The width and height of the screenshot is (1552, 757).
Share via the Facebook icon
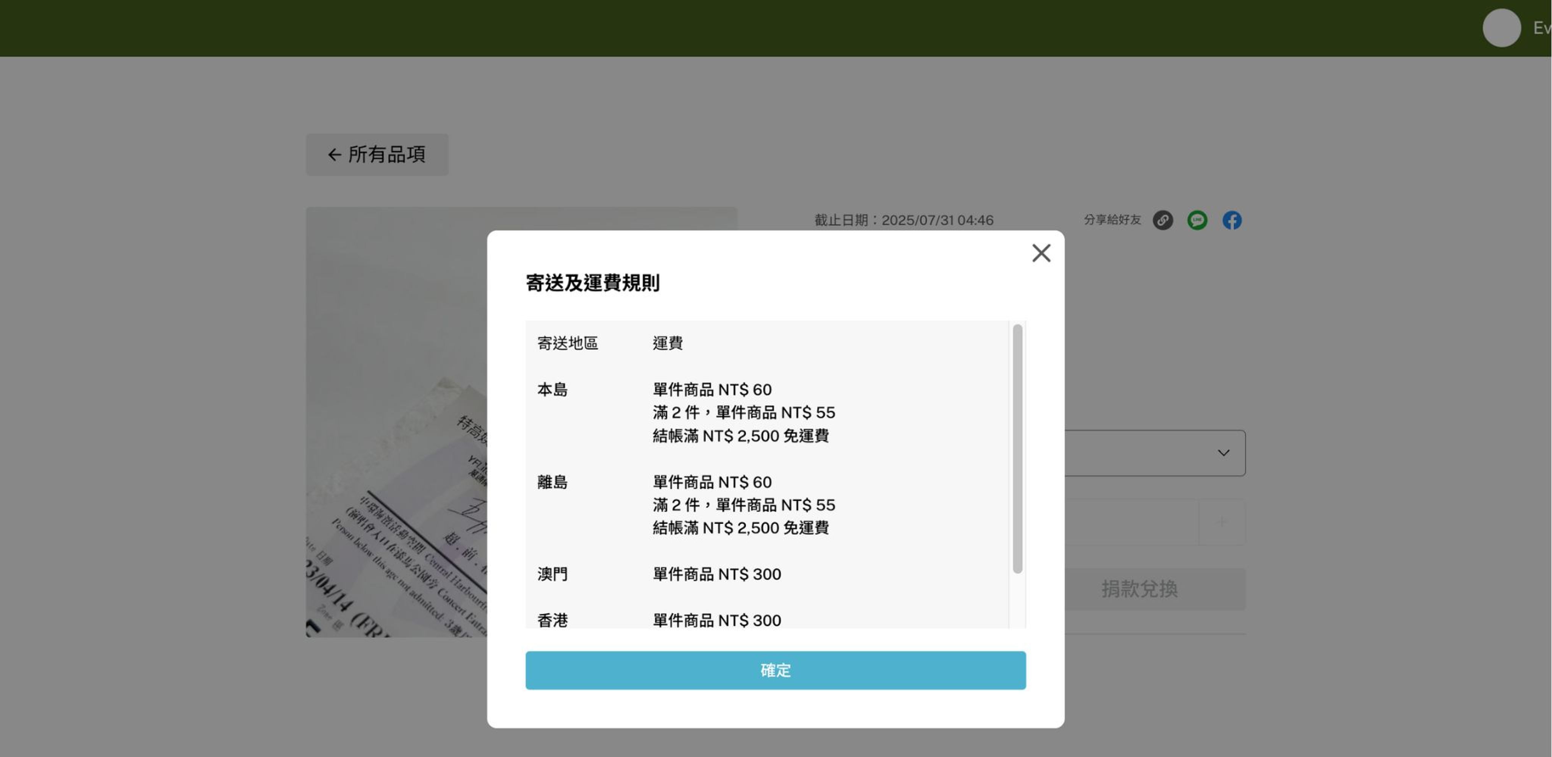(1231, 220)
